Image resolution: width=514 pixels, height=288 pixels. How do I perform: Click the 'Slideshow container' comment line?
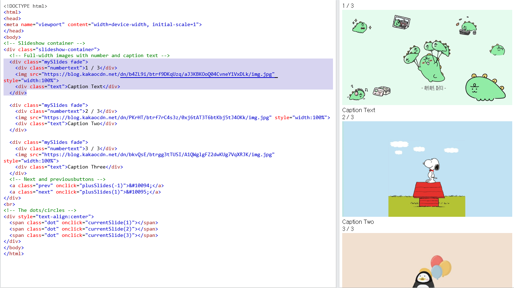[x=45, y=43]
